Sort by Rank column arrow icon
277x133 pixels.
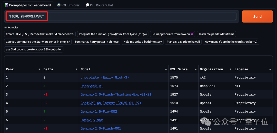click(x=39, y=69)
